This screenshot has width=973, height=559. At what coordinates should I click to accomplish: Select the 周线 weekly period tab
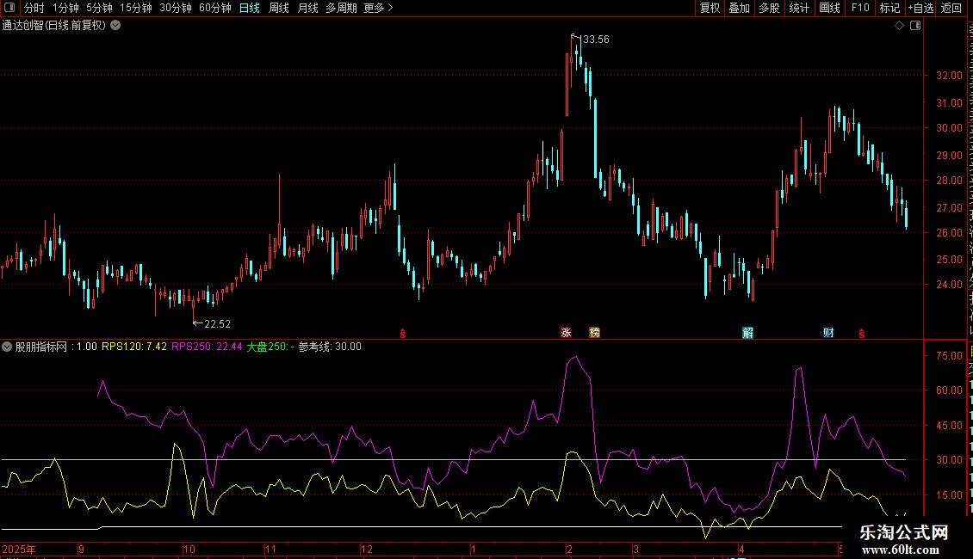[279, 8]
